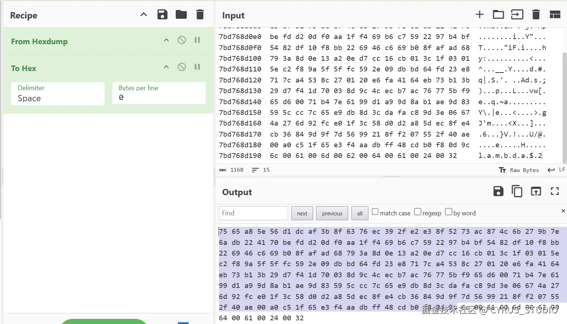567x324 pixels.
Task: Maximise the output pane
Action: click(x=555, y=191)
